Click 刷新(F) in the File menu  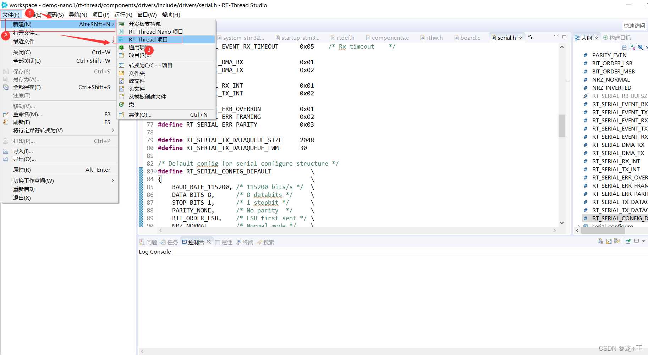coord(59,122)
